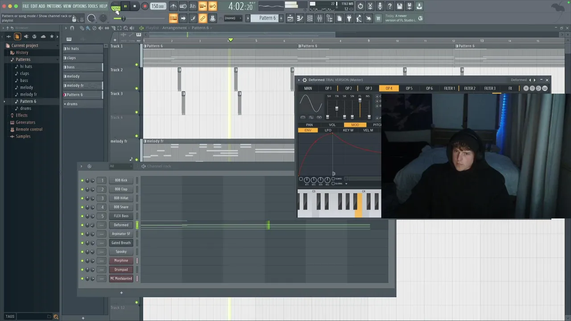The image size is (571, 321).
Task: Click the red record button
Action: (145, 6)
